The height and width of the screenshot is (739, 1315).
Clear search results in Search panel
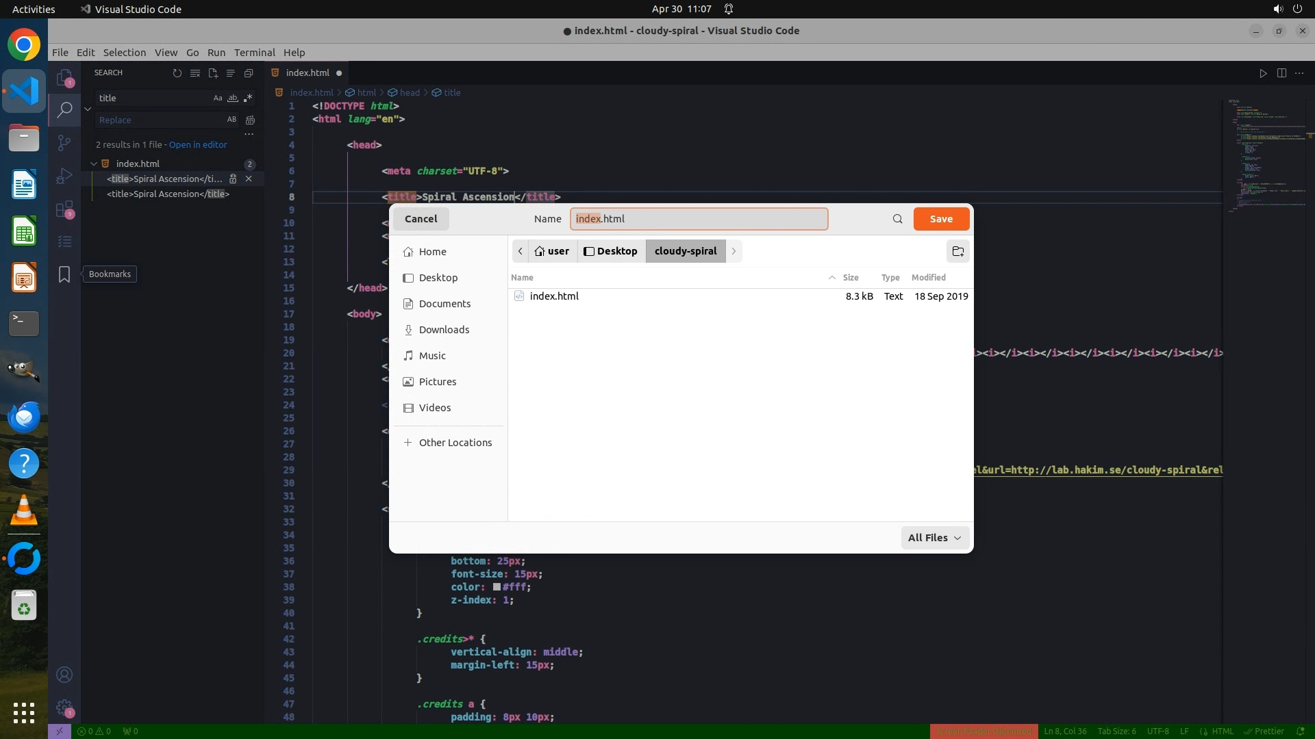[x=195, y=73]
